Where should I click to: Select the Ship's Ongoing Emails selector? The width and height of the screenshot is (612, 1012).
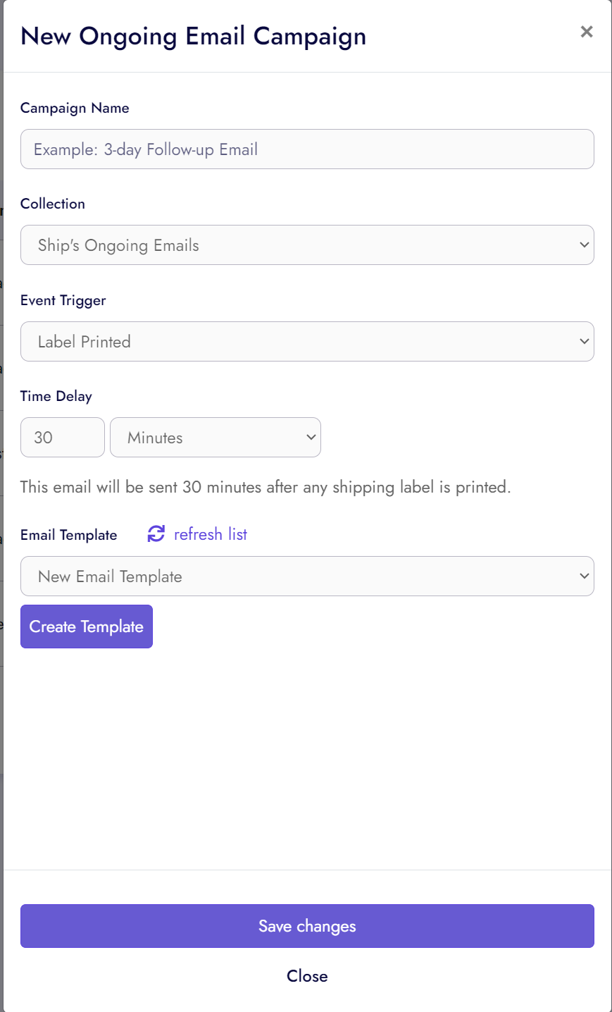[307, 245]
